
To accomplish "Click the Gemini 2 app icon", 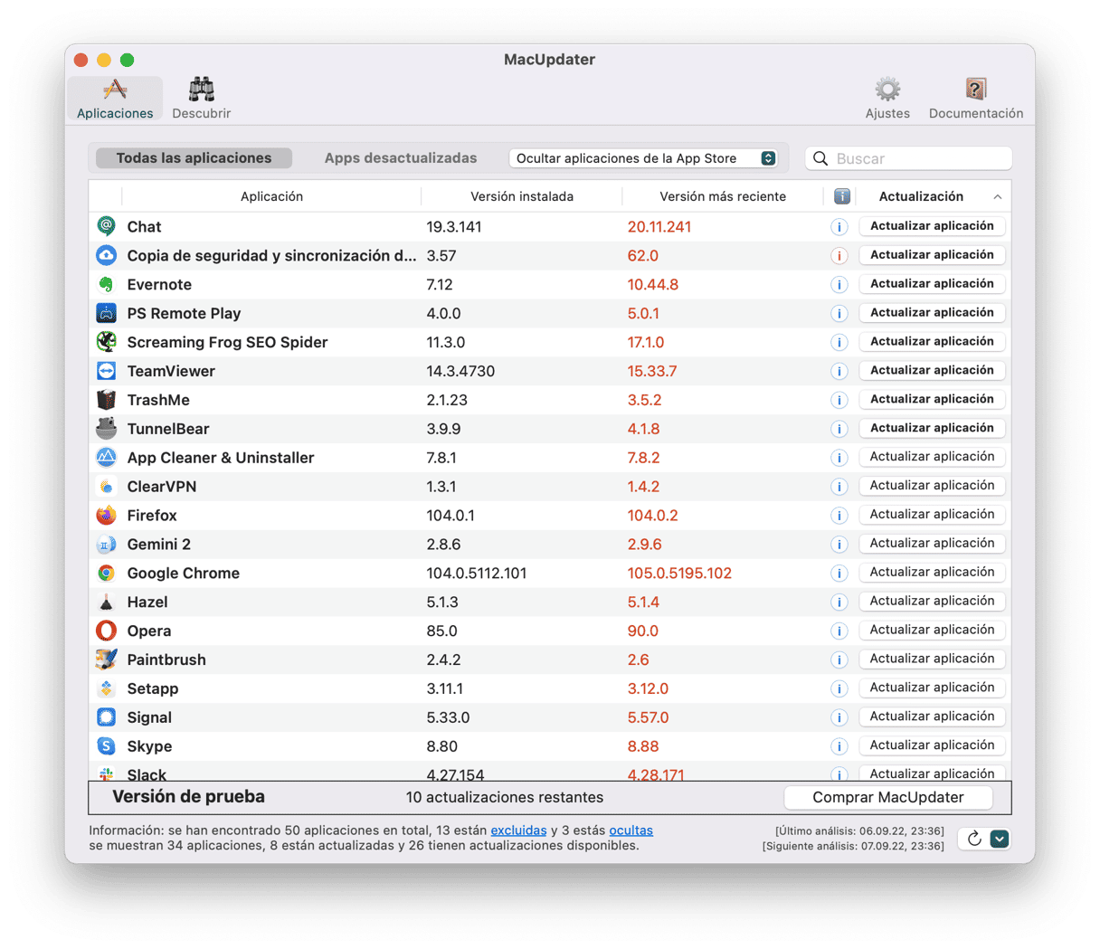I will 107,545.
